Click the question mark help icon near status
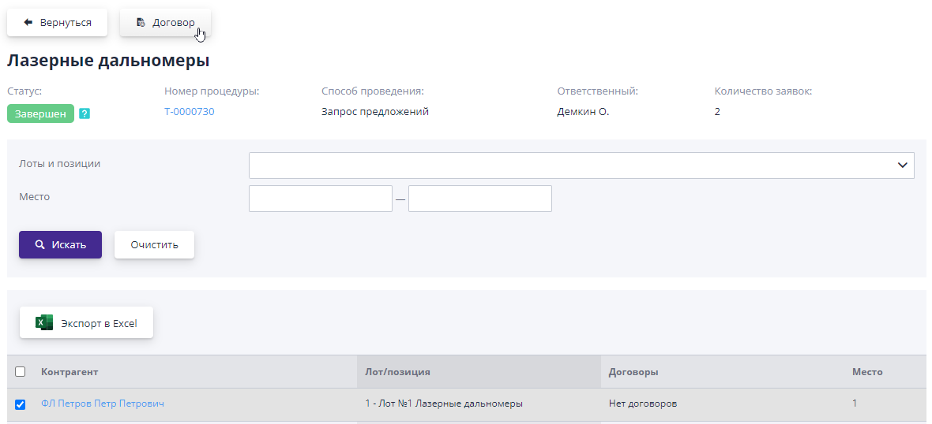This screenshot has width=932, height=424. pos(85,113)
